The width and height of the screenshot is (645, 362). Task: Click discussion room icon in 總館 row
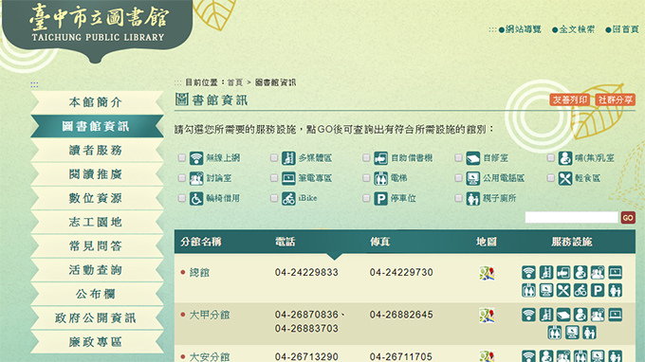598,272
